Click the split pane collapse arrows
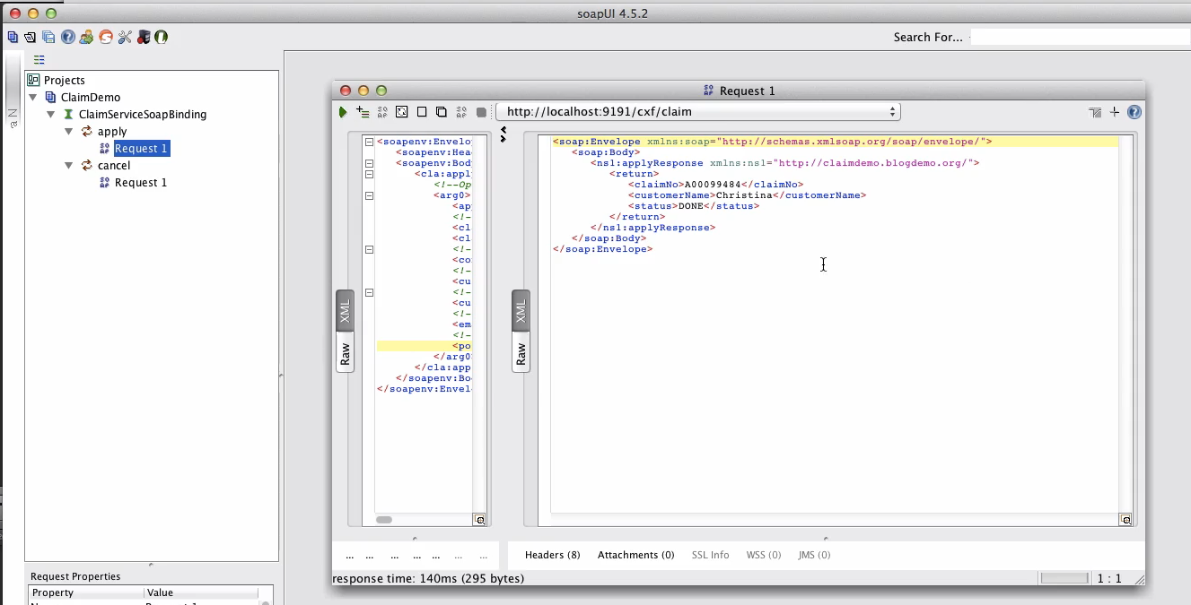 pyautogui.click(x=504, y=134)
